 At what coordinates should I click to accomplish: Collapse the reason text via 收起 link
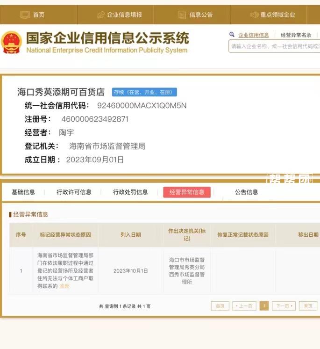pos(64,286)
